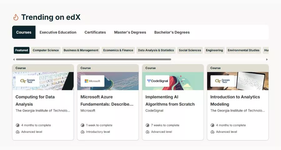Click the level gauge icon on Introduction to Analytics Modeling card
Screen dimensions: 281x150
pos(212,132)
